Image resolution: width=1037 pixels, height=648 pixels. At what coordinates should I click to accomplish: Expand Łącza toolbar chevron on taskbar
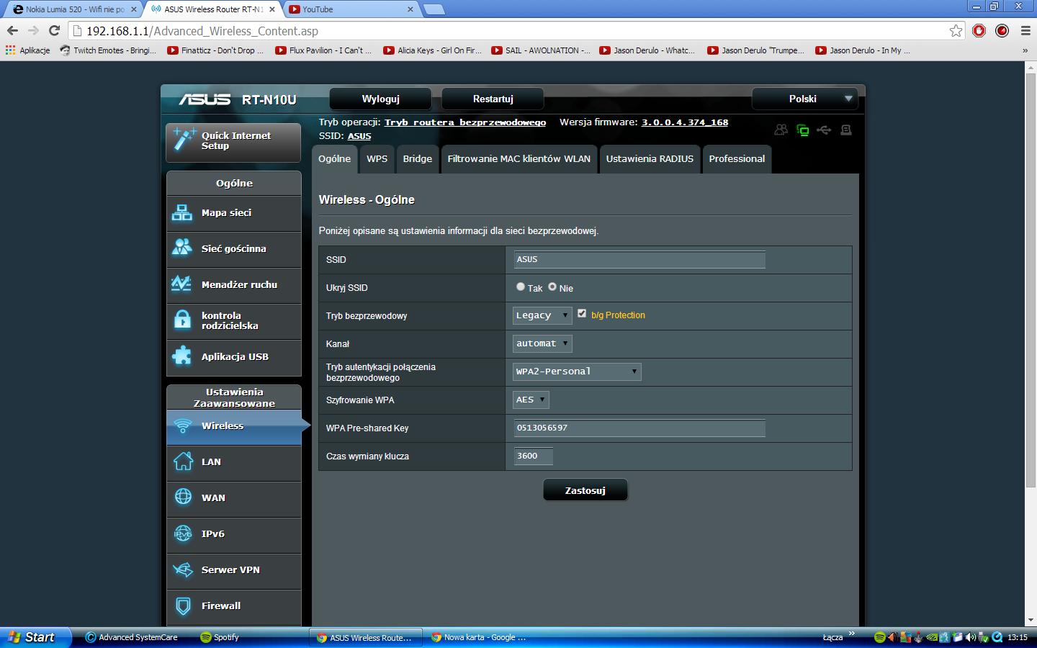coord(852,634)
